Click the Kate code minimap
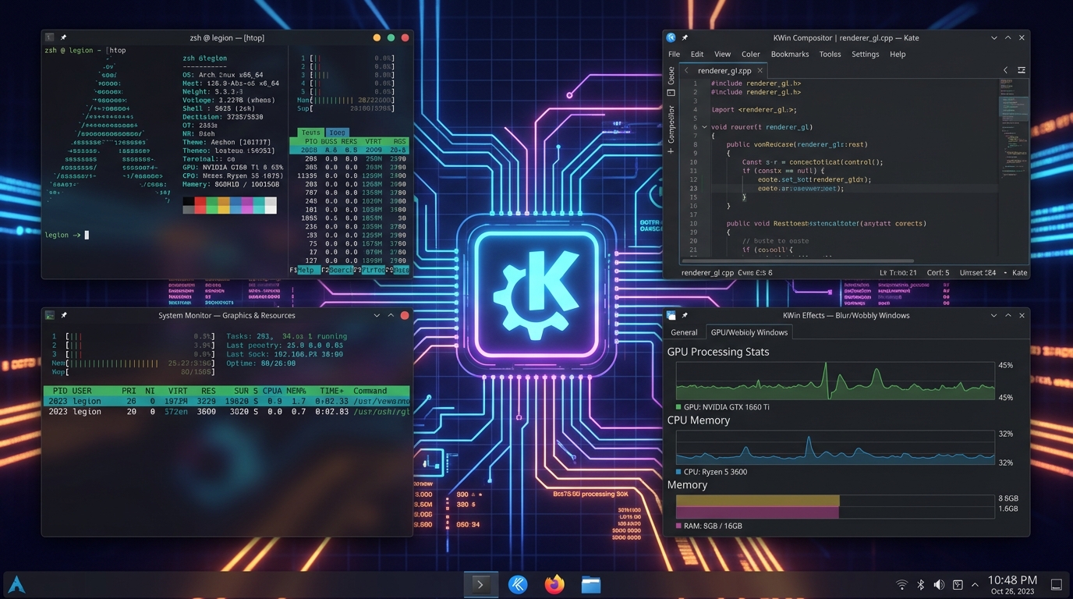Viewport: 1073px width, 599px height. (x=1014, y=168)
